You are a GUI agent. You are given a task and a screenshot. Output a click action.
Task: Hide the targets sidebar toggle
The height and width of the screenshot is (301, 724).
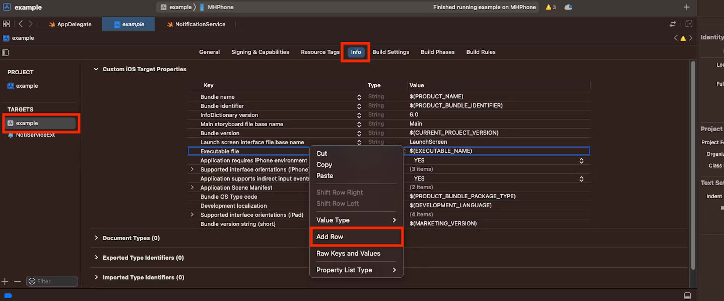pyautogui.click(x=5, y=53)
